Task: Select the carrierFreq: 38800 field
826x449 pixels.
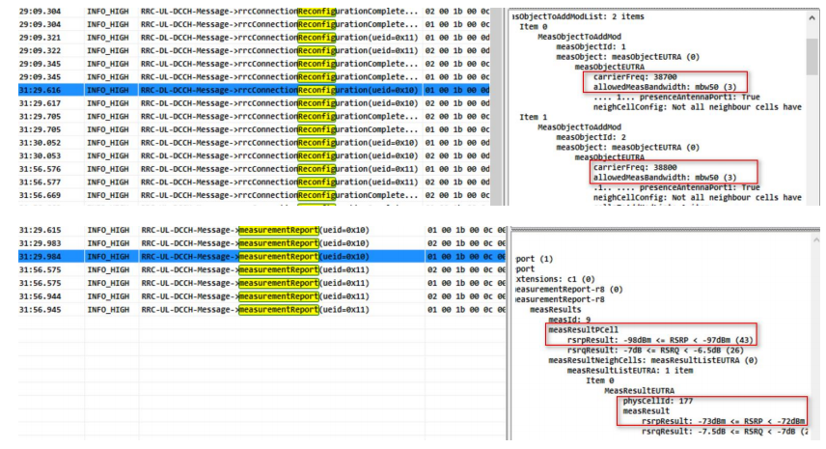Action: click(x=626, y=167)
